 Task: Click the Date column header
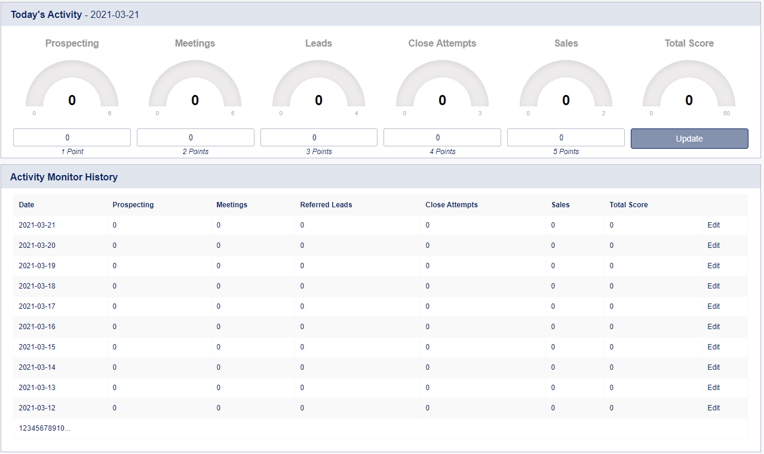pyautogui.click(x=26, y=205)
